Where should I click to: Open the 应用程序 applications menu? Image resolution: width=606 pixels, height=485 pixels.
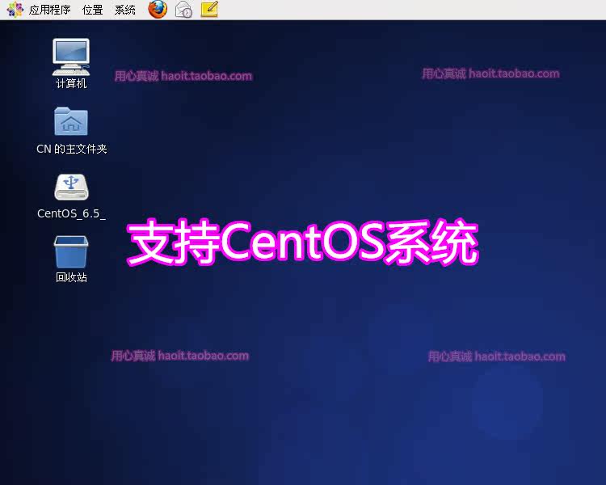(50, 10)
